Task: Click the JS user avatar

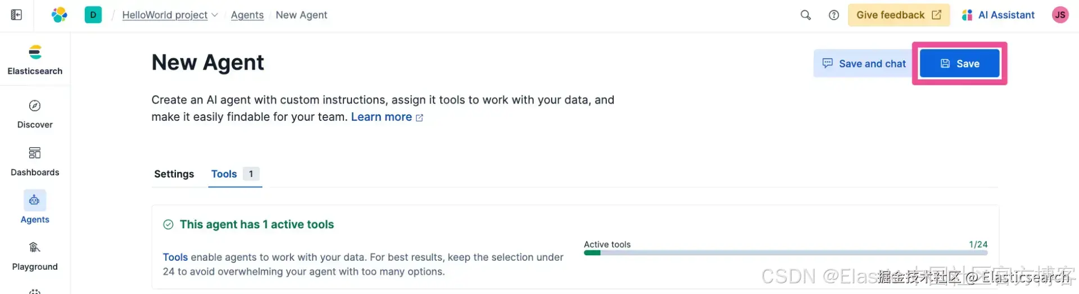Action: tap(1060, 15)
